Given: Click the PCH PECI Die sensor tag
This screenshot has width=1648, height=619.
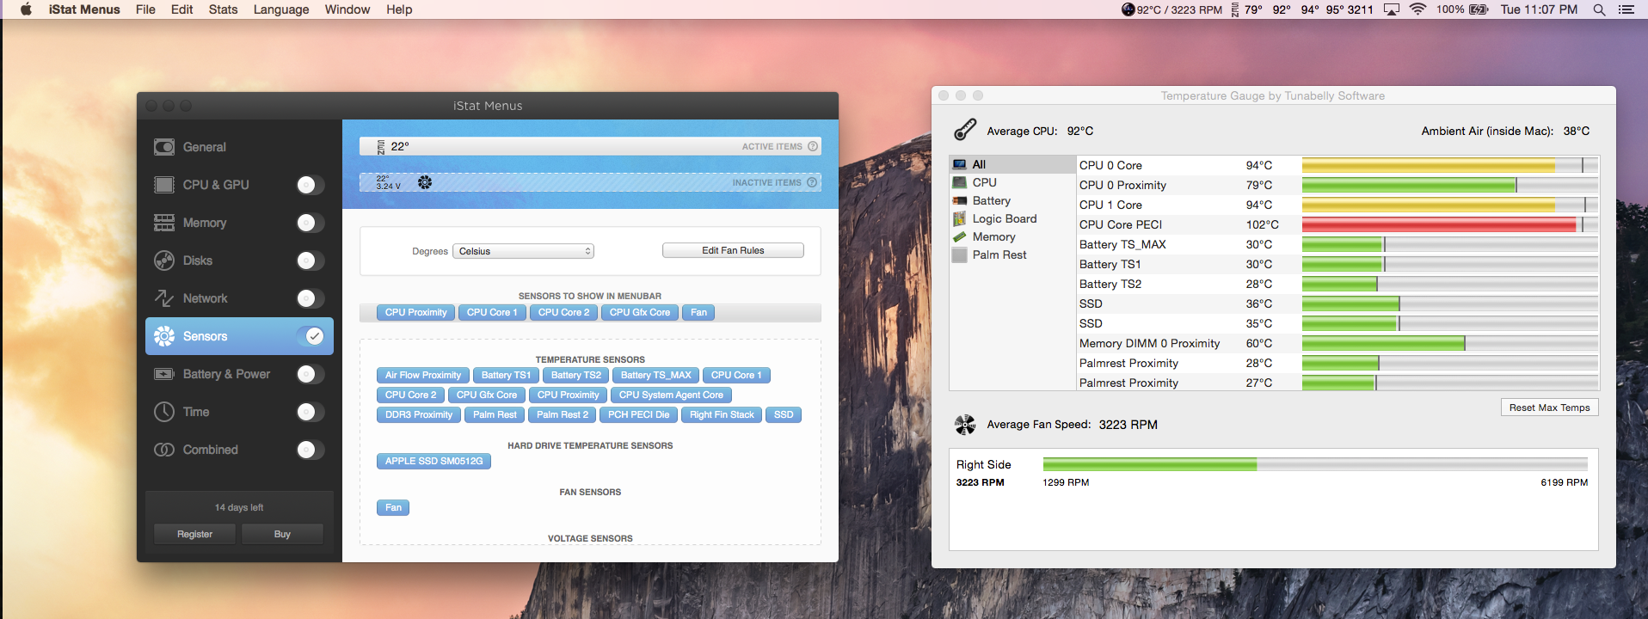Looking at the screenshot, I should [638, 414].
